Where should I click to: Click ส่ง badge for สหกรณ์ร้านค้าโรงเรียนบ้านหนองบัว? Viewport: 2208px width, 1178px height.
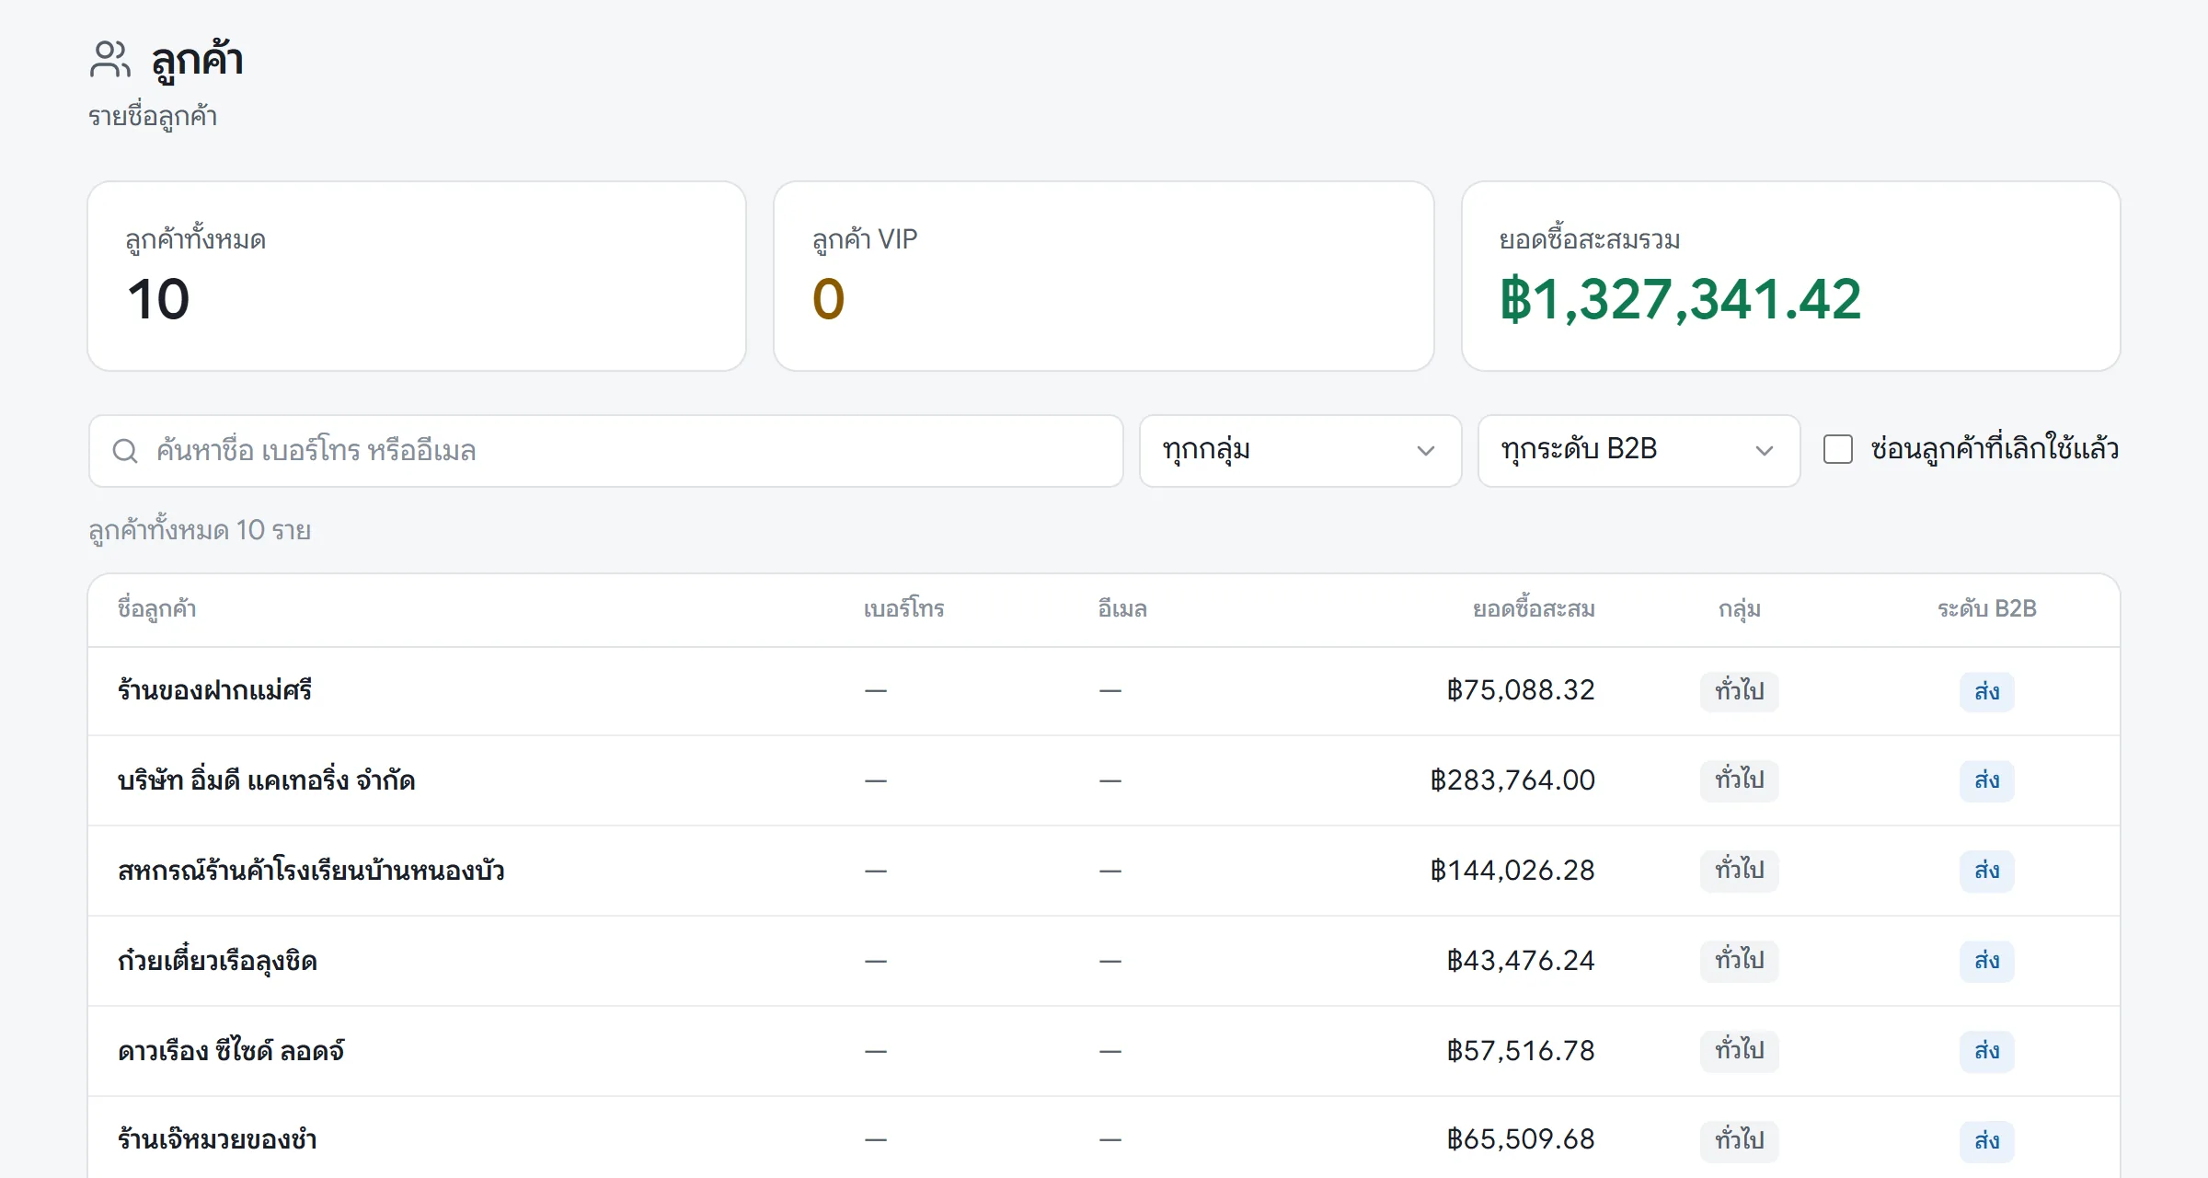click(1987, 871)
